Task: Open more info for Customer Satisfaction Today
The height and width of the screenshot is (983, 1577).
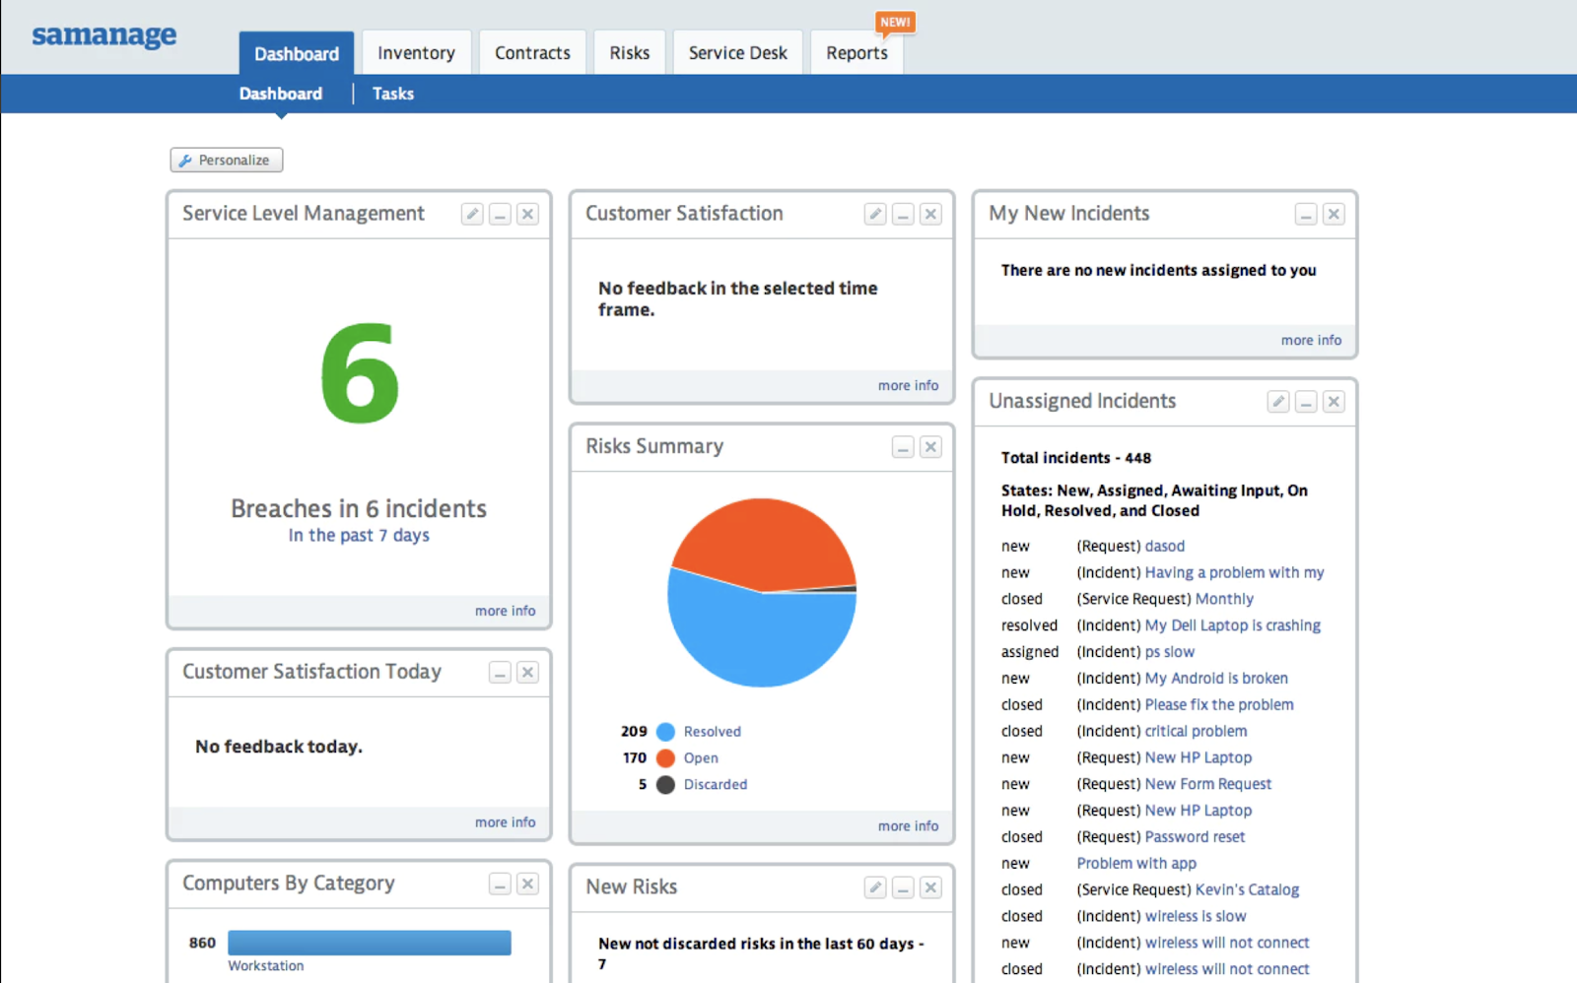Action: click(506, 821)
